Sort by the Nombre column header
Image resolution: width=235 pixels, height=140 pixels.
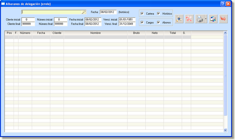96,33
